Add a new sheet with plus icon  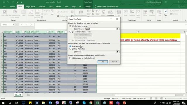(x=28, y=95)
